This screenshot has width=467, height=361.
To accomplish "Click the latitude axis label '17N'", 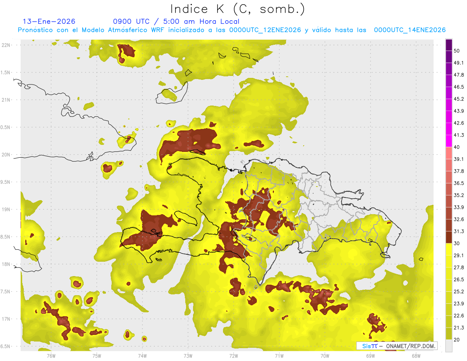I will pyautogui.click(x=6, y=319).
